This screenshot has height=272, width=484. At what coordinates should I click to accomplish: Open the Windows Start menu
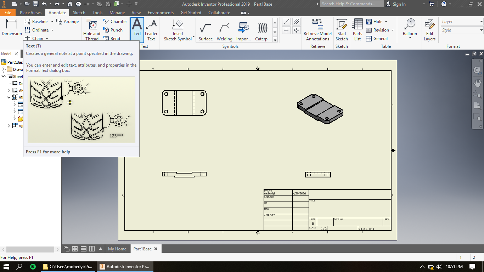point(6,267)
